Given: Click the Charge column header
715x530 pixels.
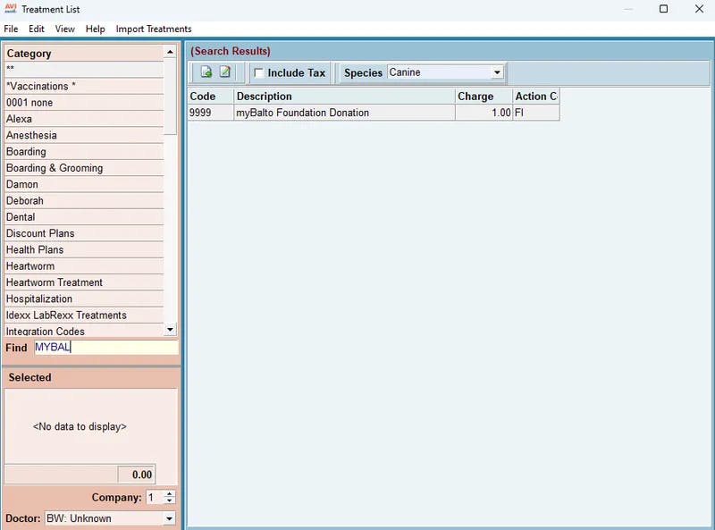Looking at the screenshot, I should click(x=484, y=97).
